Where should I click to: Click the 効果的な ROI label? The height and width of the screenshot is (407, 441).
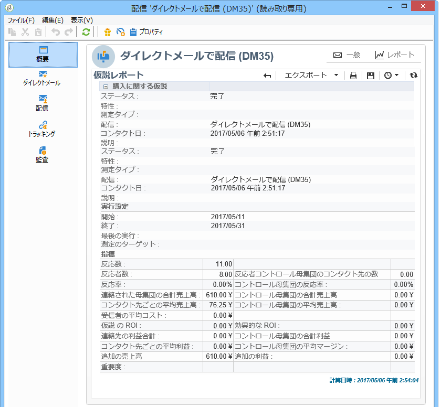click(x=257, y=326)
